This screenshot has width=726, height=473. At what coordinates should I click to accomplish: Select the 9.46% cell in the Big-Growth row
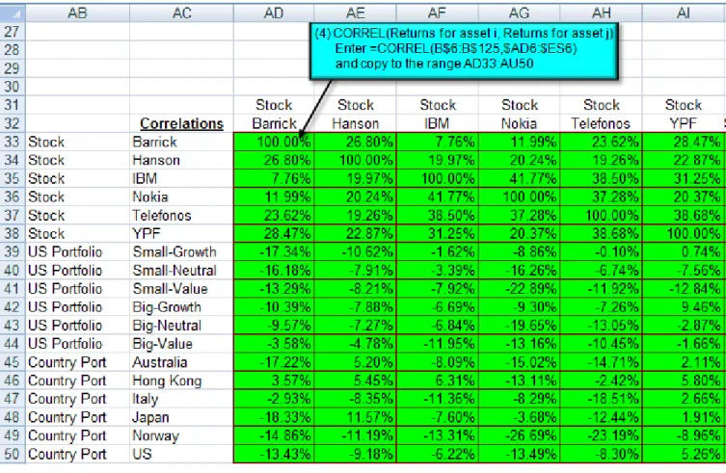coord(684,307)
